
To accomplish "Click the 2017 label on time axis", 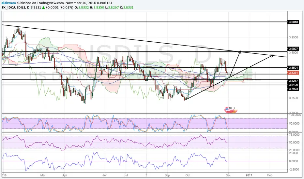I will coord(249,175).
